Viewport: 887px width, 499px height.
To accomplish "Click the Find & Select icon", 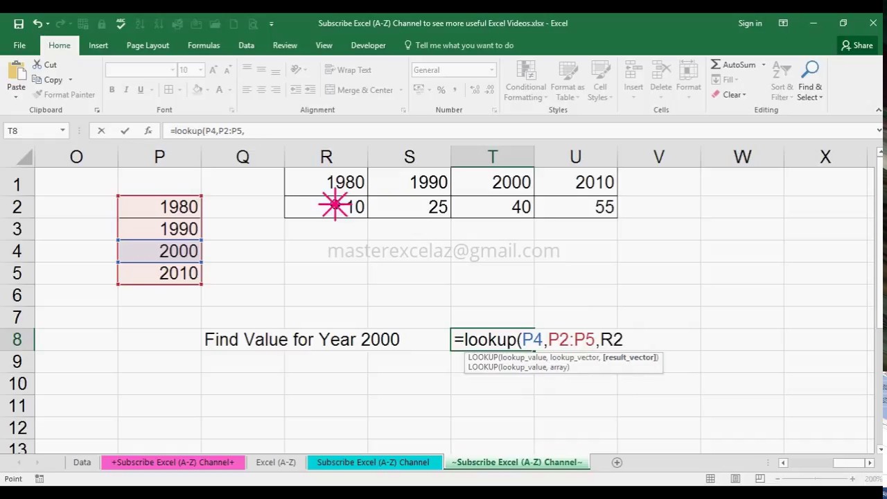I will tap(809, 81).
